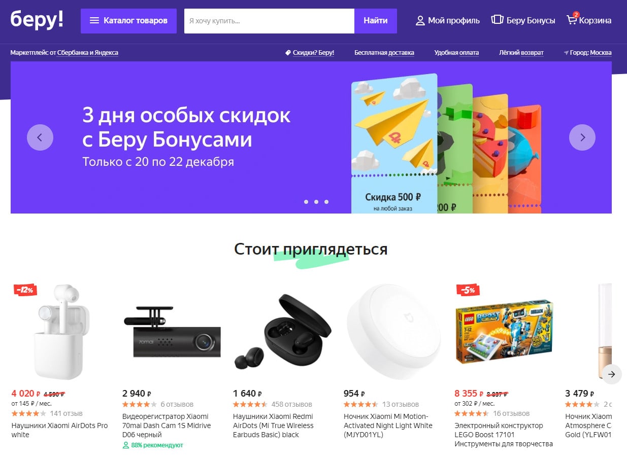Open the Корзина shopping cart icon

pos(572,20)
